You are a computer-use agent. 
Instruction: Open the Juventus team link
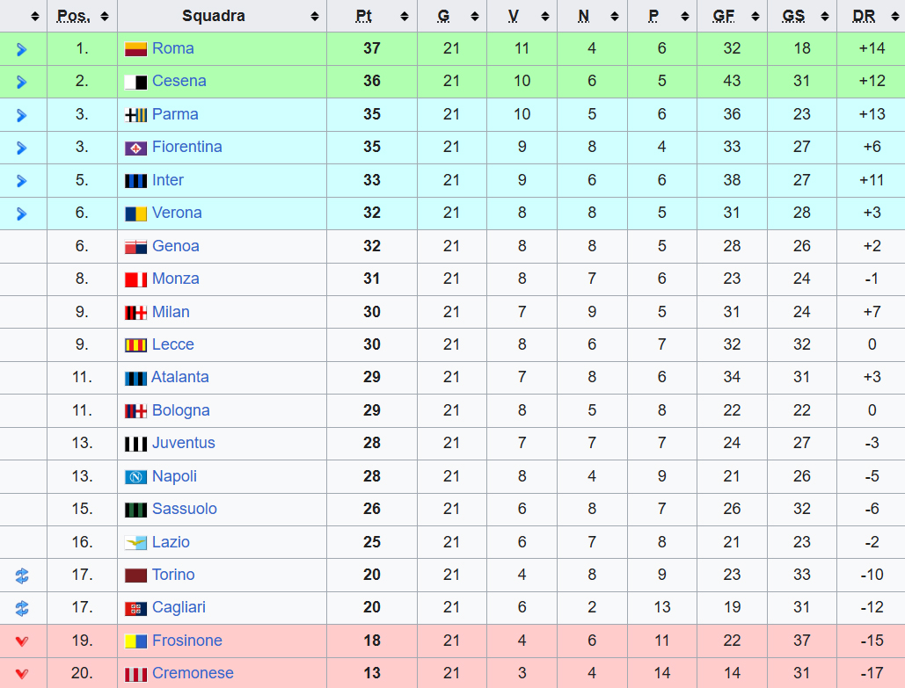(x=183, y=443)
